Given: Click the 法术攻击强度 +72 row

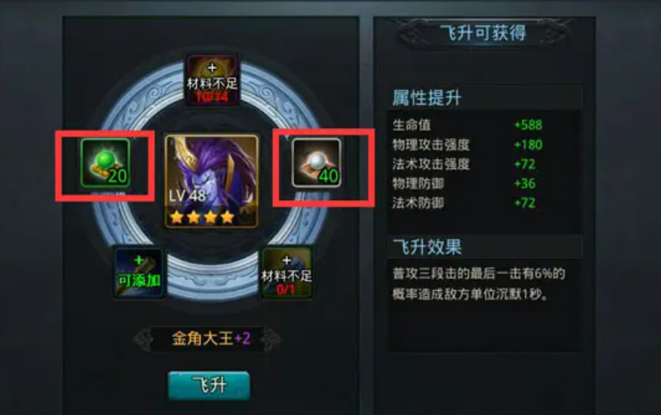Looking at the screenshot, I should [464, 164].
